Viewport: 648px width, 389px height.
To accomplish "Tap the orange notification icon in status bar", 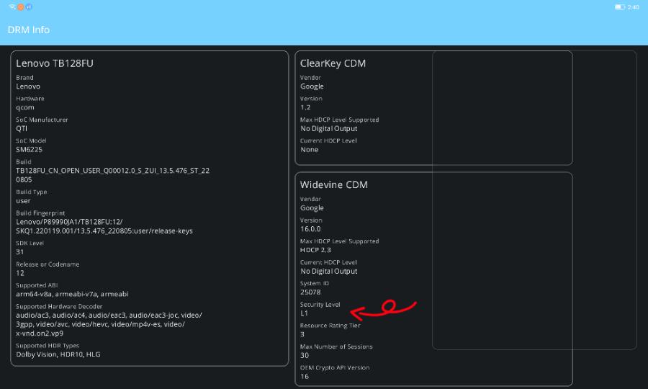I will 21,7.
